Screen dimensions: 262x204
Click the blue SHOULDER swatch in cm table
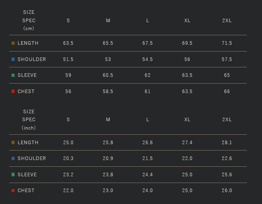[13, 59]
